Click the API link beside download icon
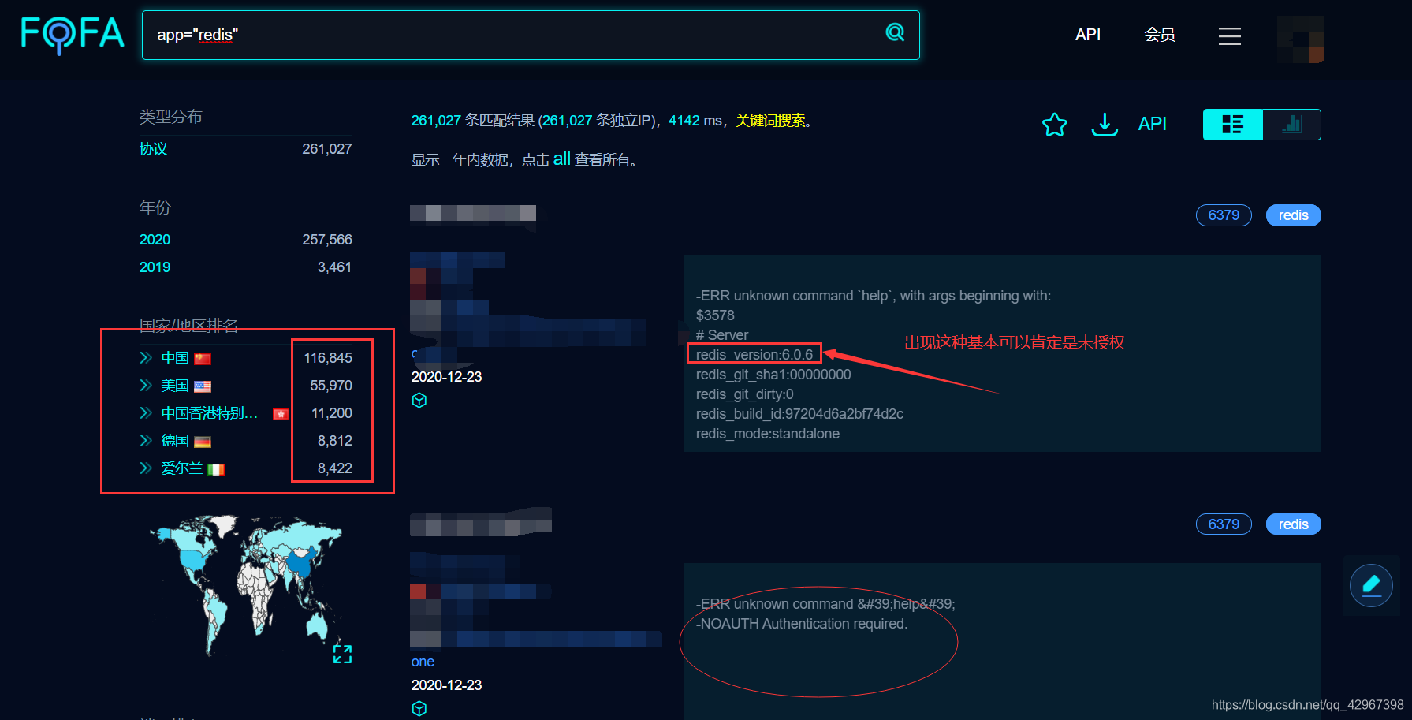The width and height of the screenshot is (1412, 720). [1152, 124]
